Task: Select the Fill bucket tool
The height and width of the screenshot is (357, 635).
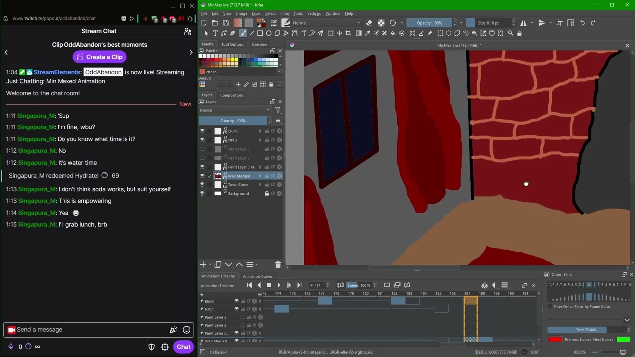Action: (x=393, y=33)
